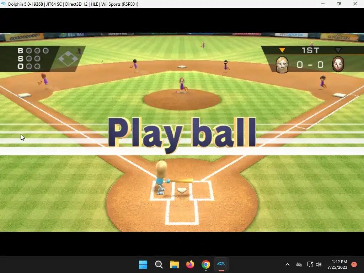Click the '1ST' inning label
364x273 pixels.
[310, 50]
